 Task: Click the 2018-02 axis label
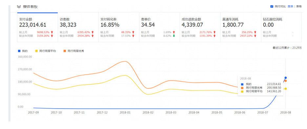(148, 113)
